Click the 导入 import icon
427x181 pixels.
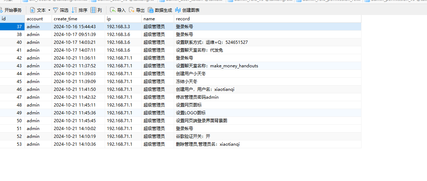113,10
